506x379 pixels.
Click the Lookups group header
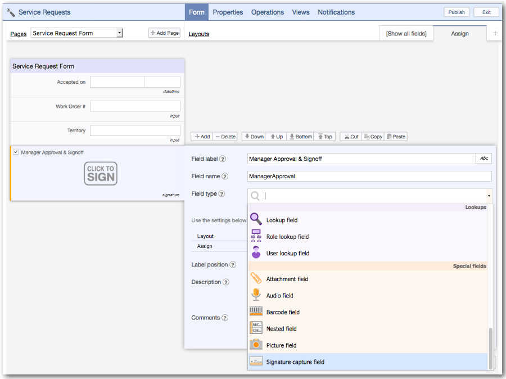(x=368, y=207)
